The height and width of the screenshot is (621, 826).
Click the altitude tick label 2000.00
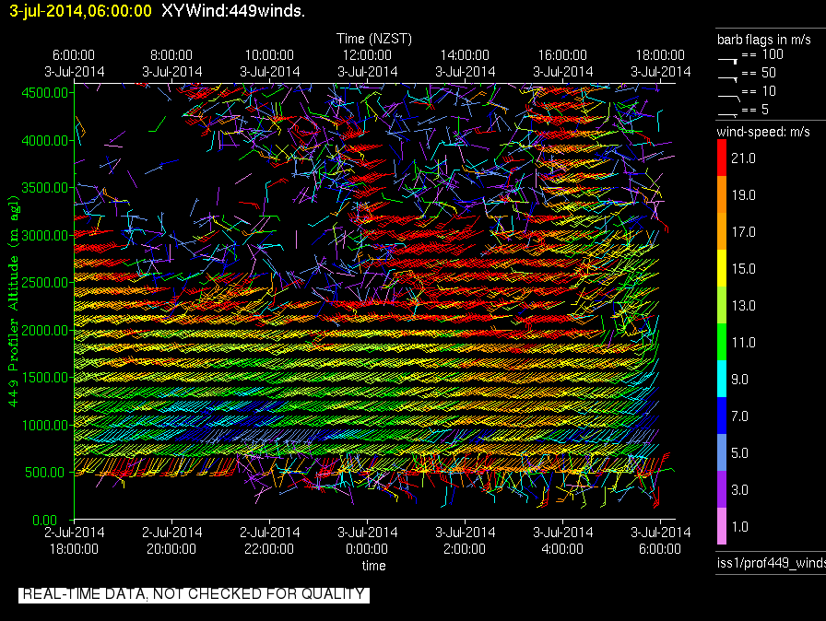point(45,330)
